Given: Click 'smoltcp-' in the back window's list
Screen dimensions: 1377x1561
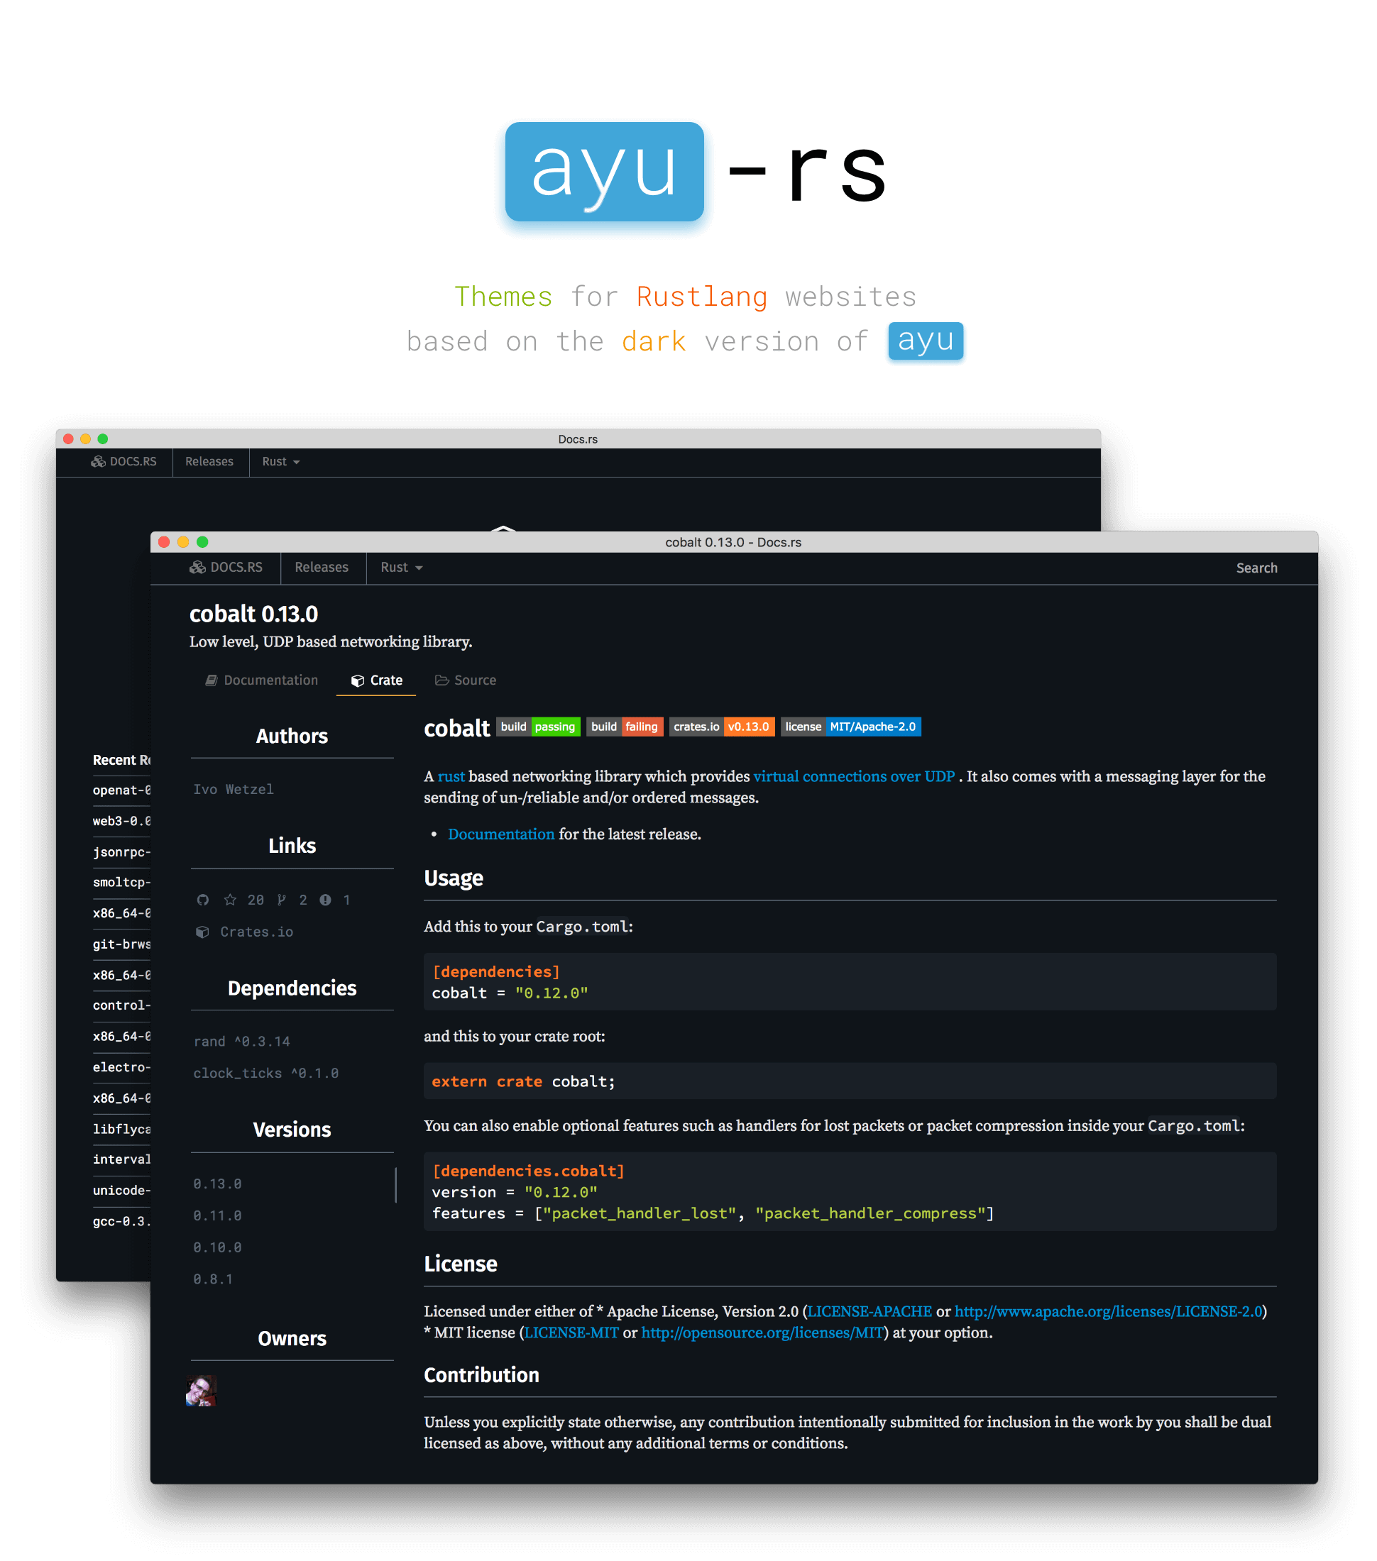Looking at the screenshot, I should tap(121, 882).
